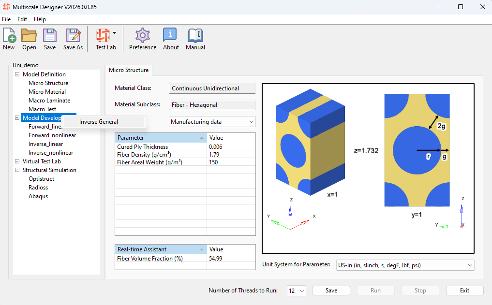Click the Exit button
The height and width of the screenshot is (305, 492).
pyautogui.click(x=464, y=290)
